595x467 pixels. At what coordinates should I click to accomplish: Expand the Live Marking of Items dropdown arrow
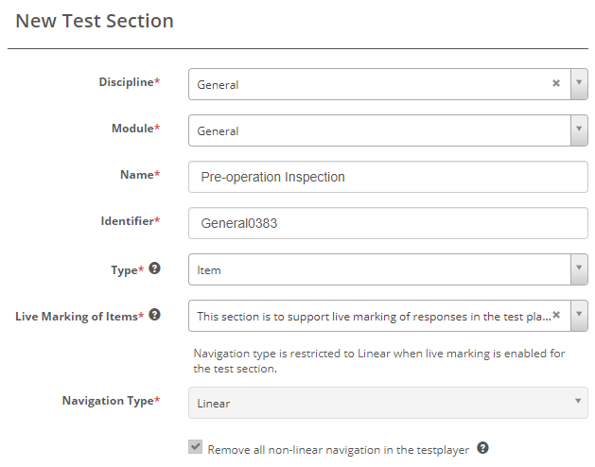coord(579,315)
